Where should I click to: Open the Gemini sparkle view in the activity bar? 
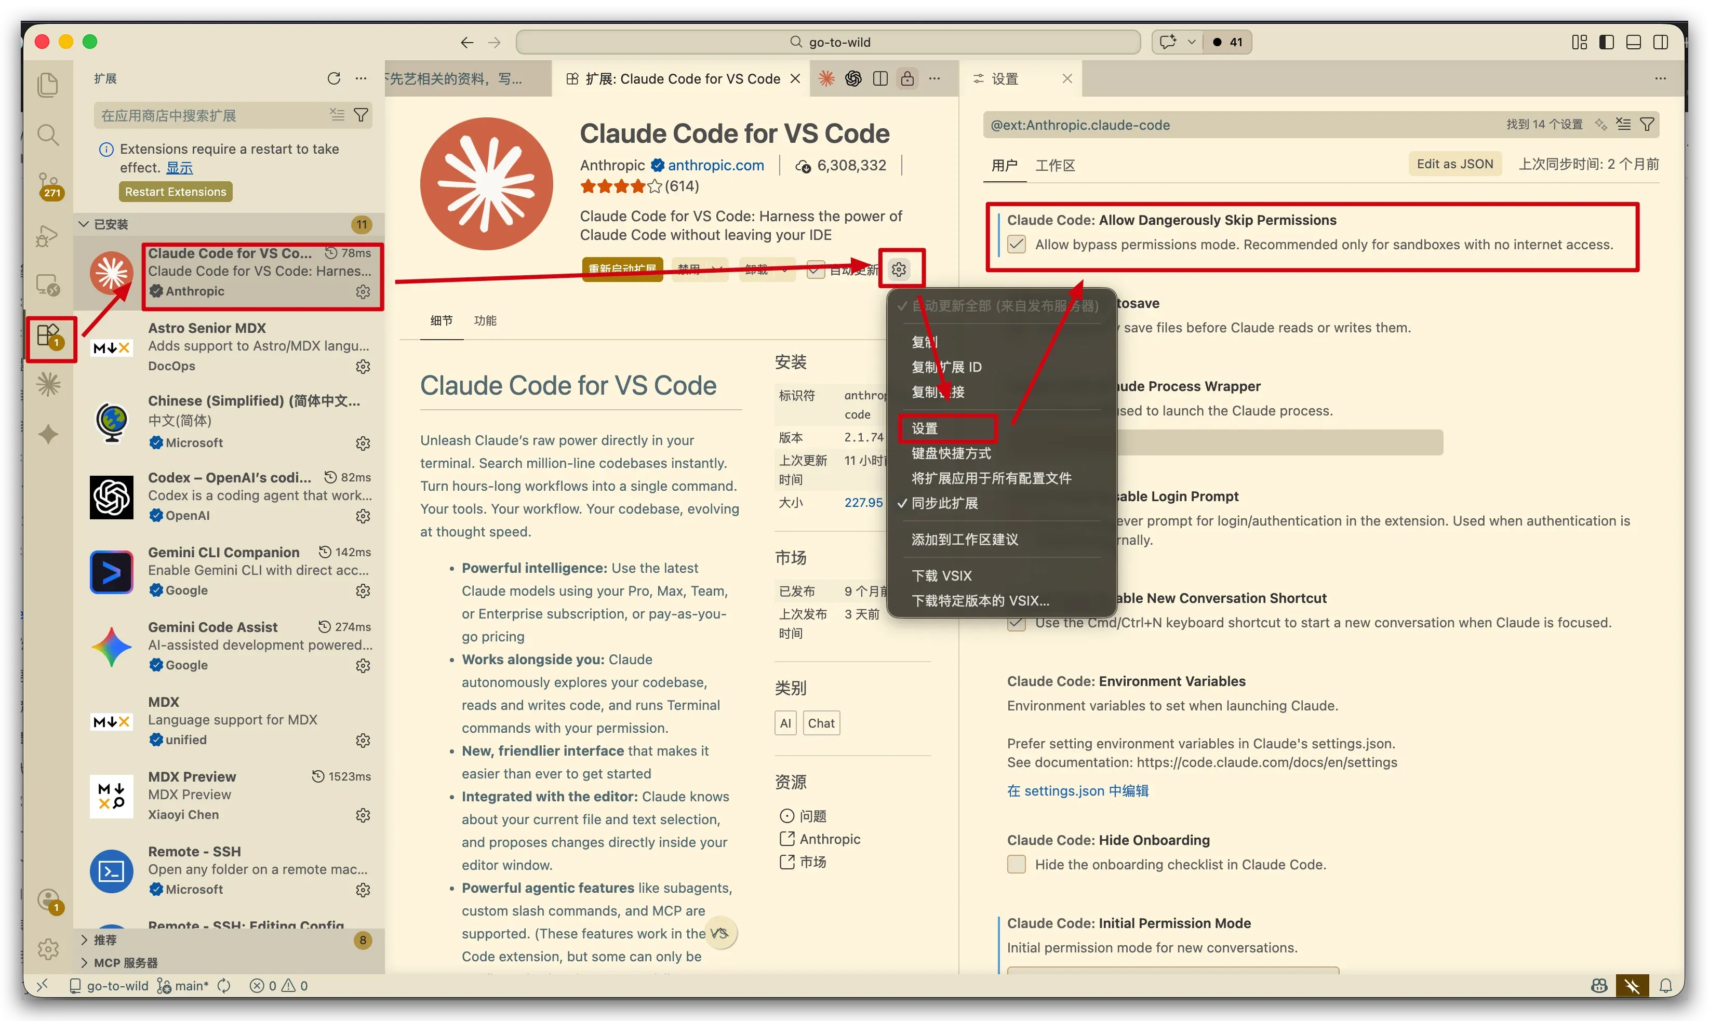point(48,434)
